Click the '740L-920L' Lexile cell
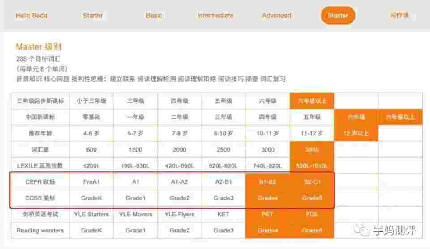Viewport: 430px width, 249px height. [268, 165]
